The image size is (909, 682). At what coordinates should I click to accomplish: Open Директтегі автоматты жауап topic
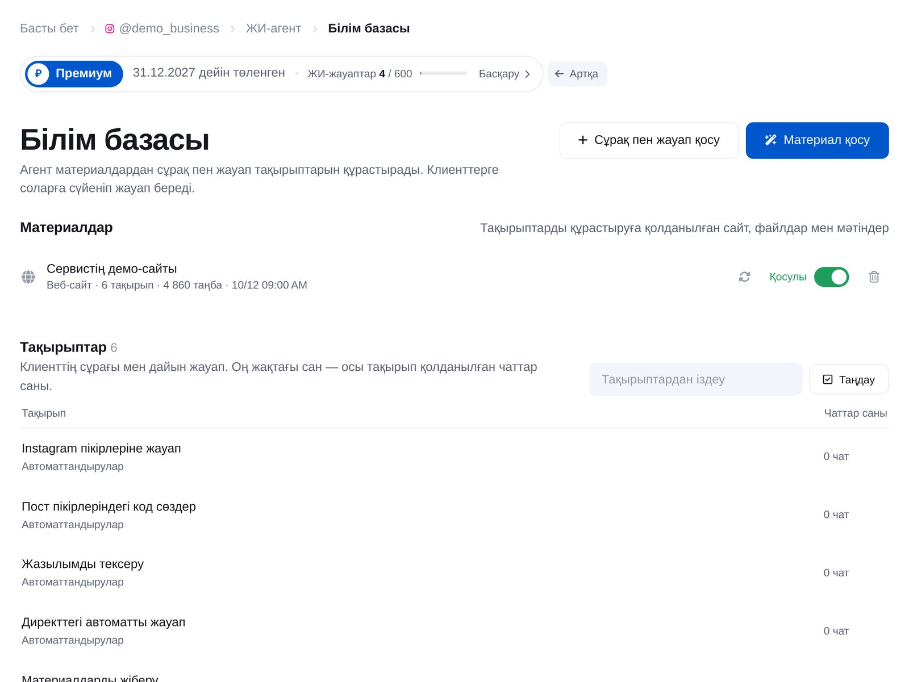103,622
